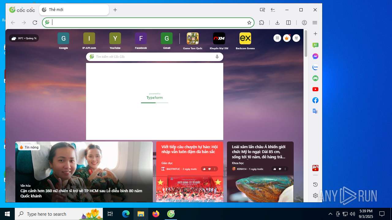Like the BAOTINTUC article
The height and width of the screenshot is (220, 392).
(x=204, y=169)
